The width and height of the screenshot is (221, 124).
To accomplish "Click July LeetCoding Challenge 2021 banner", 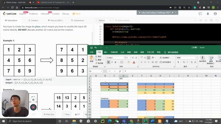I will (157, 12).
